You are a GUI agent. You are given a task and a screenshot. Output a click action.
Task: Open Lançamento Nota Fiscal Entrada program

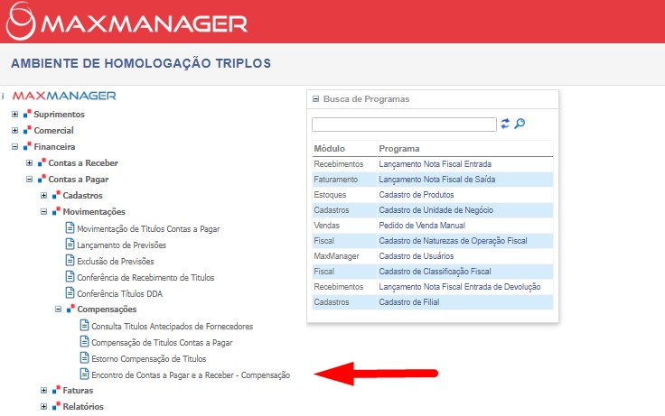(x=436, y=164)
